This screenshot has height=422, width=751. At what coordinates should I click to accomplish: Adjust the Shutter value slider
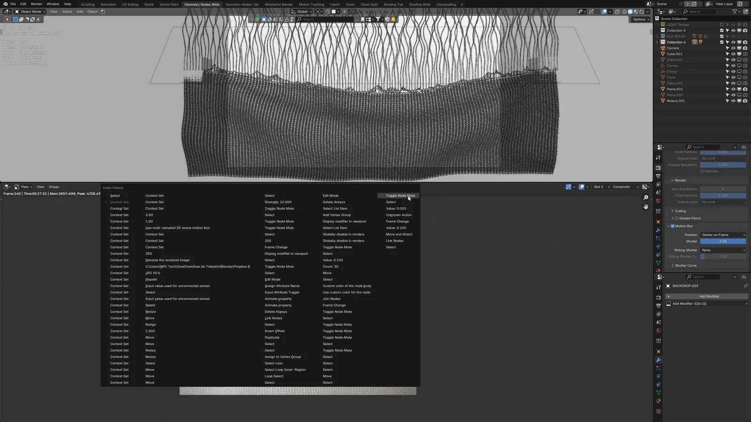tap(723, 241)
